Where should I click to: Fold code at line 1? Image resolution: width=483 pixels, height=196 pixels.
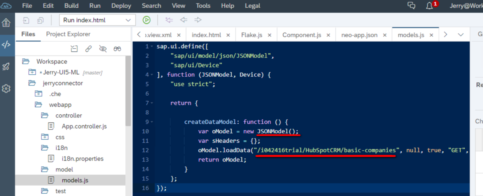pos(152,46)
